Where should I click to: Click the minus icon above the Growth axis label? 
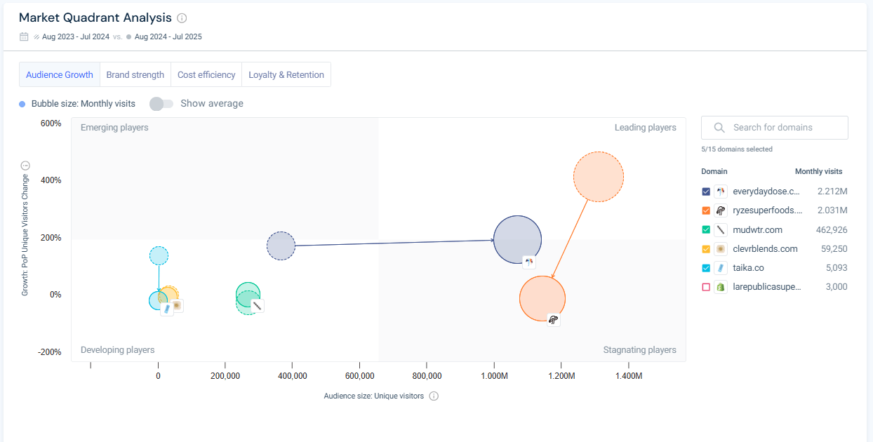(25, 166)
